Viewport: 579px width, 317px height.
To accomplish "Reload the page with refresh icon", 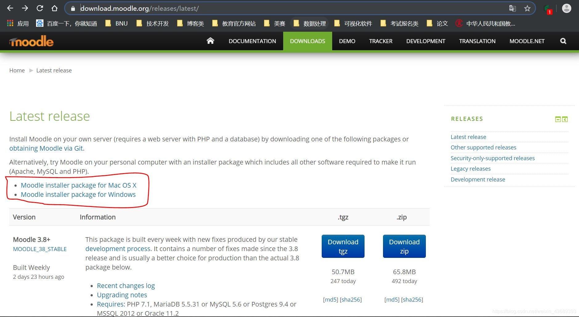I will (x=40, y=8).
